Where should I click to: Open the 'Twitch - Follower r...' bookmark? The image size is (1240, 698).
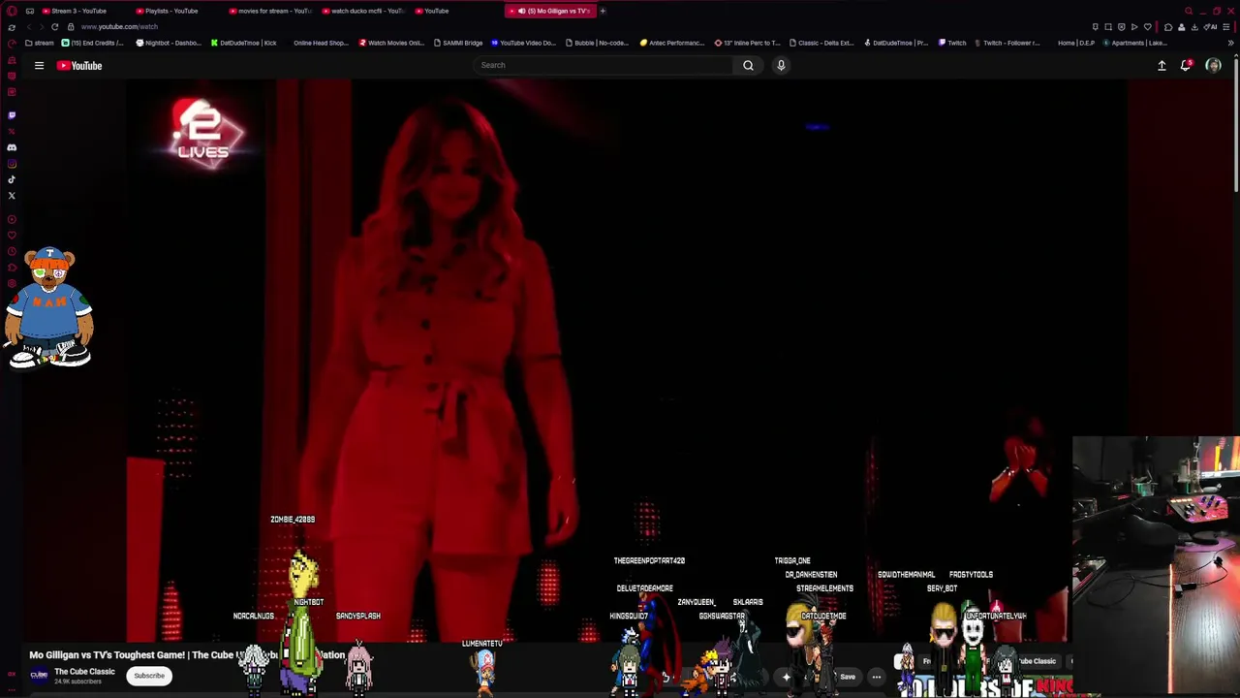tap(1007, 43)
